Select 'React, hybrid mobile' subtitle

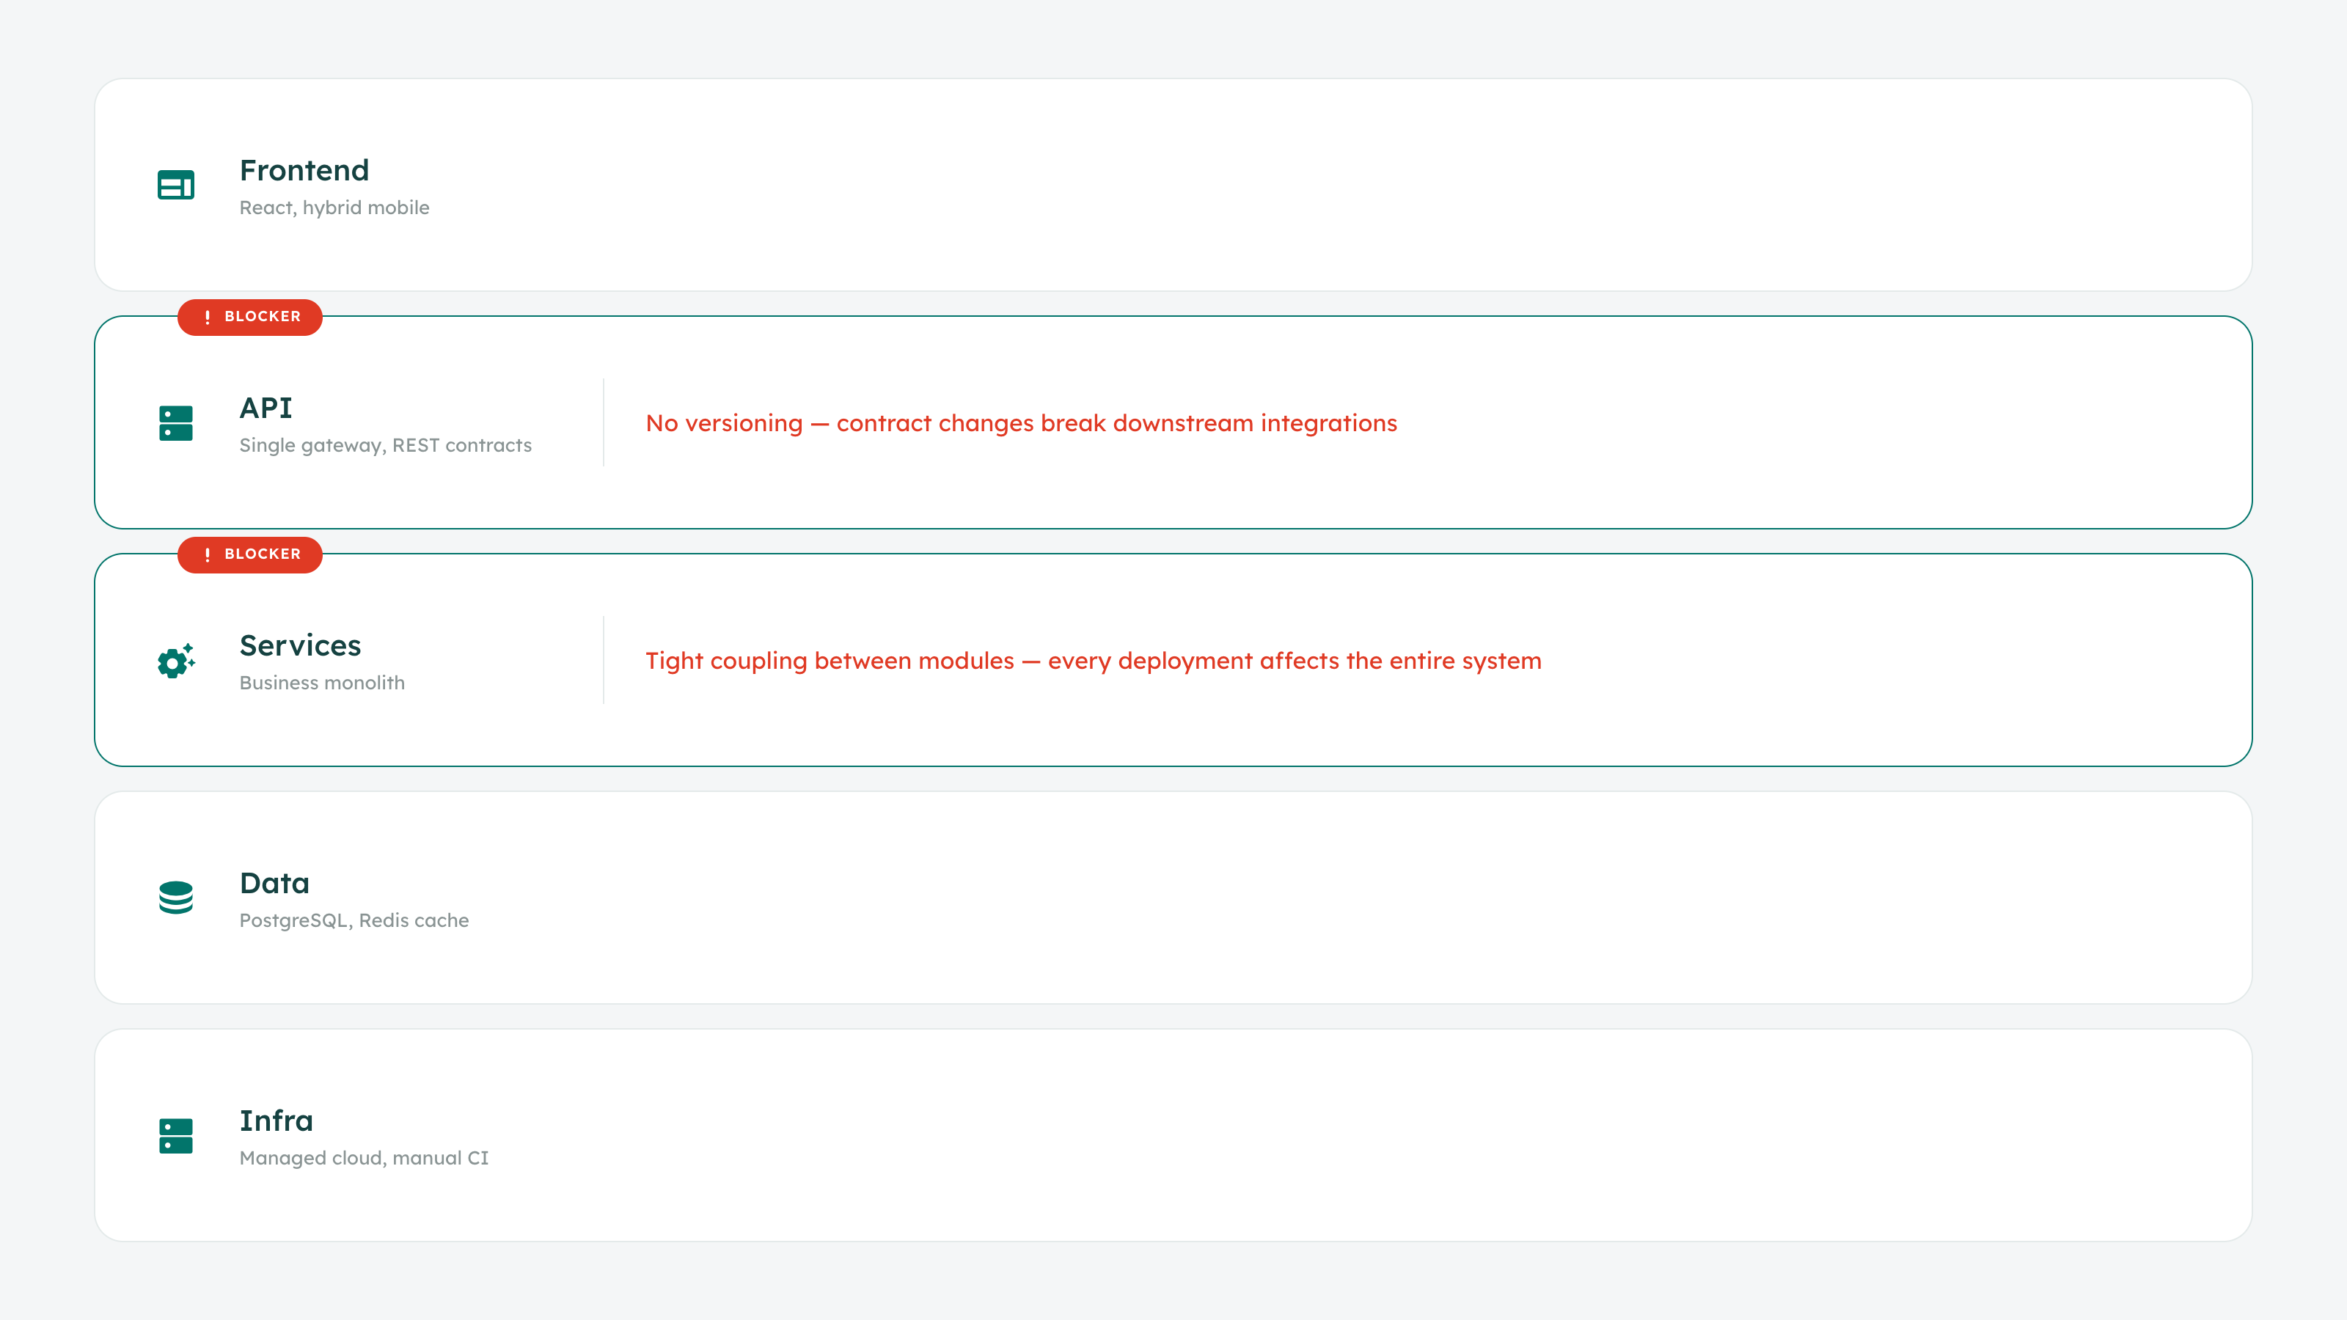[x=334, y=208]
